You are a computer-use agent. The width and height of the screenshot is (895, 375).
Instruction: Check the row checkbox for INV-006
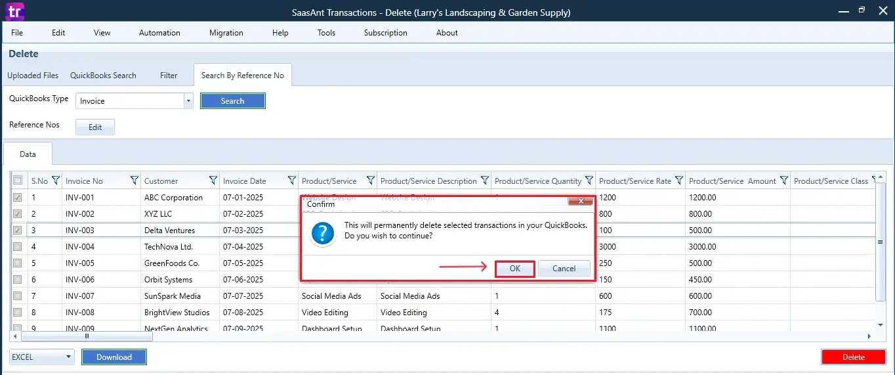18,279
